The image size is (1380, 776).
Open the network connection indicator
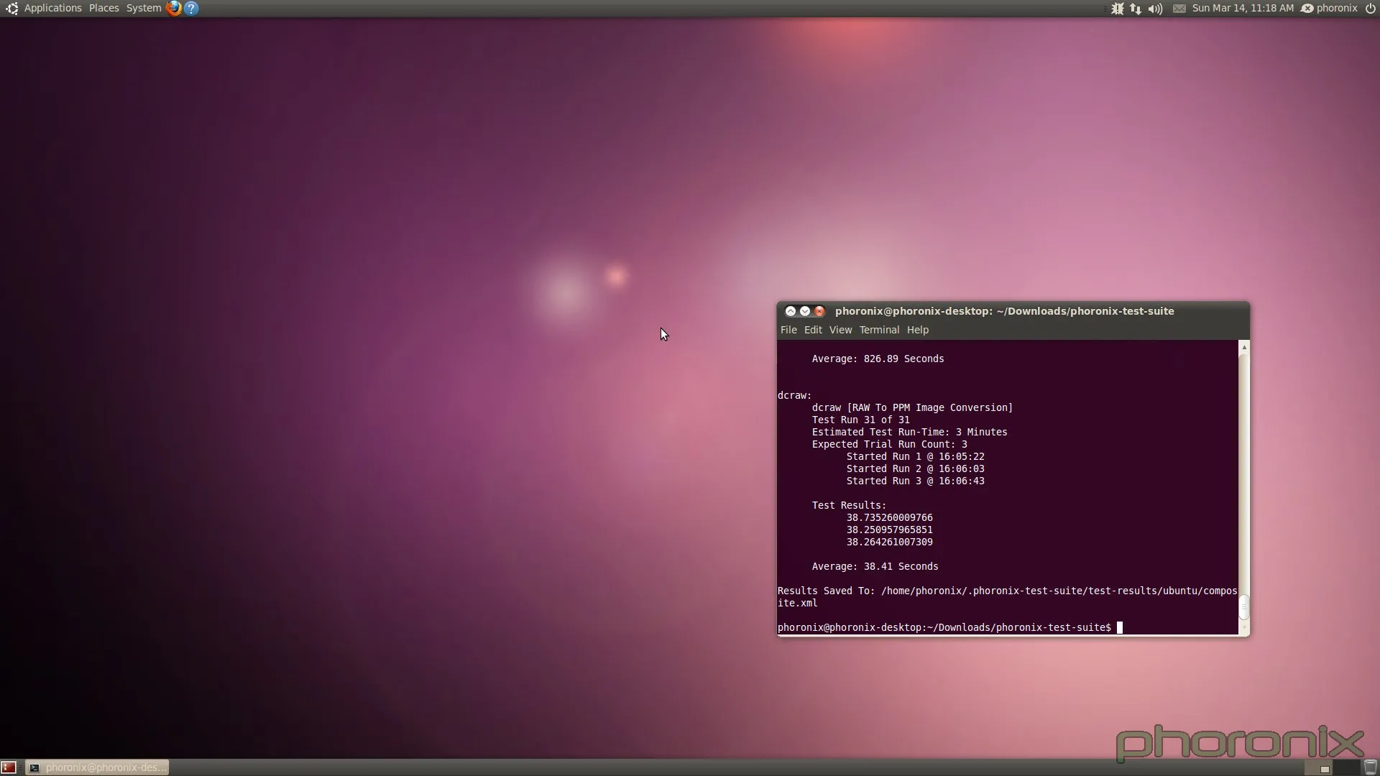coord(1136,9)
